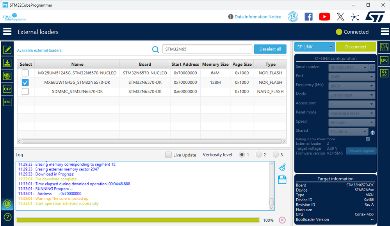Image resolution: width=390 pixels, height=226 pixels.
Task: Click the Firmware upgrade button
Action: tap(361, 151)
